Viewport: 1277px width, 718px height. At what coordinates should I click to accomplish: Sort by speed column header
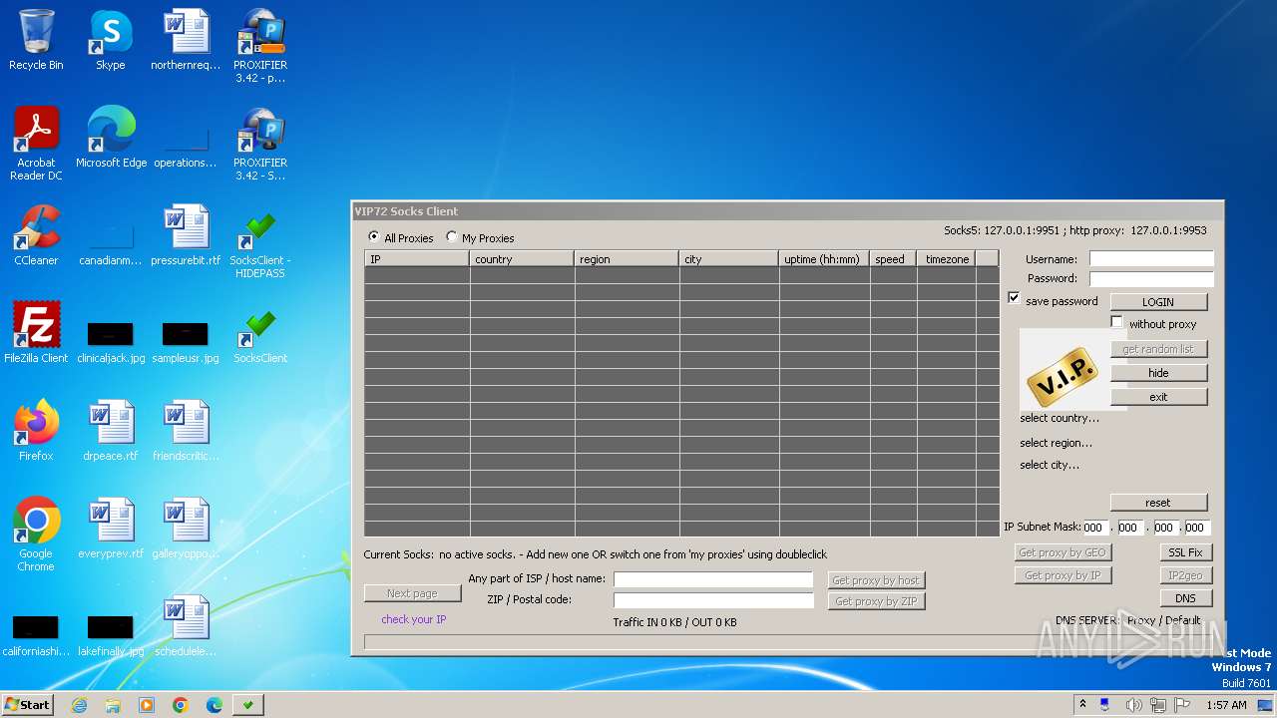[x=893, y=258]
